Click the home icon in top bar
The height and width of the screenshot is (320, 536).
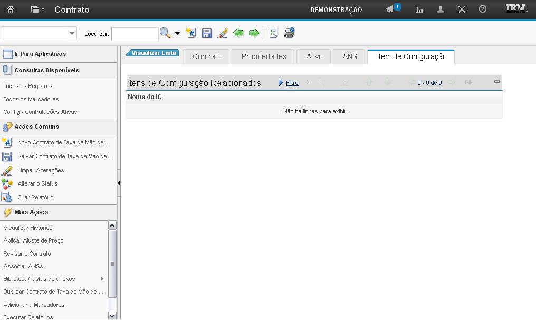click(x=10, y=9)
